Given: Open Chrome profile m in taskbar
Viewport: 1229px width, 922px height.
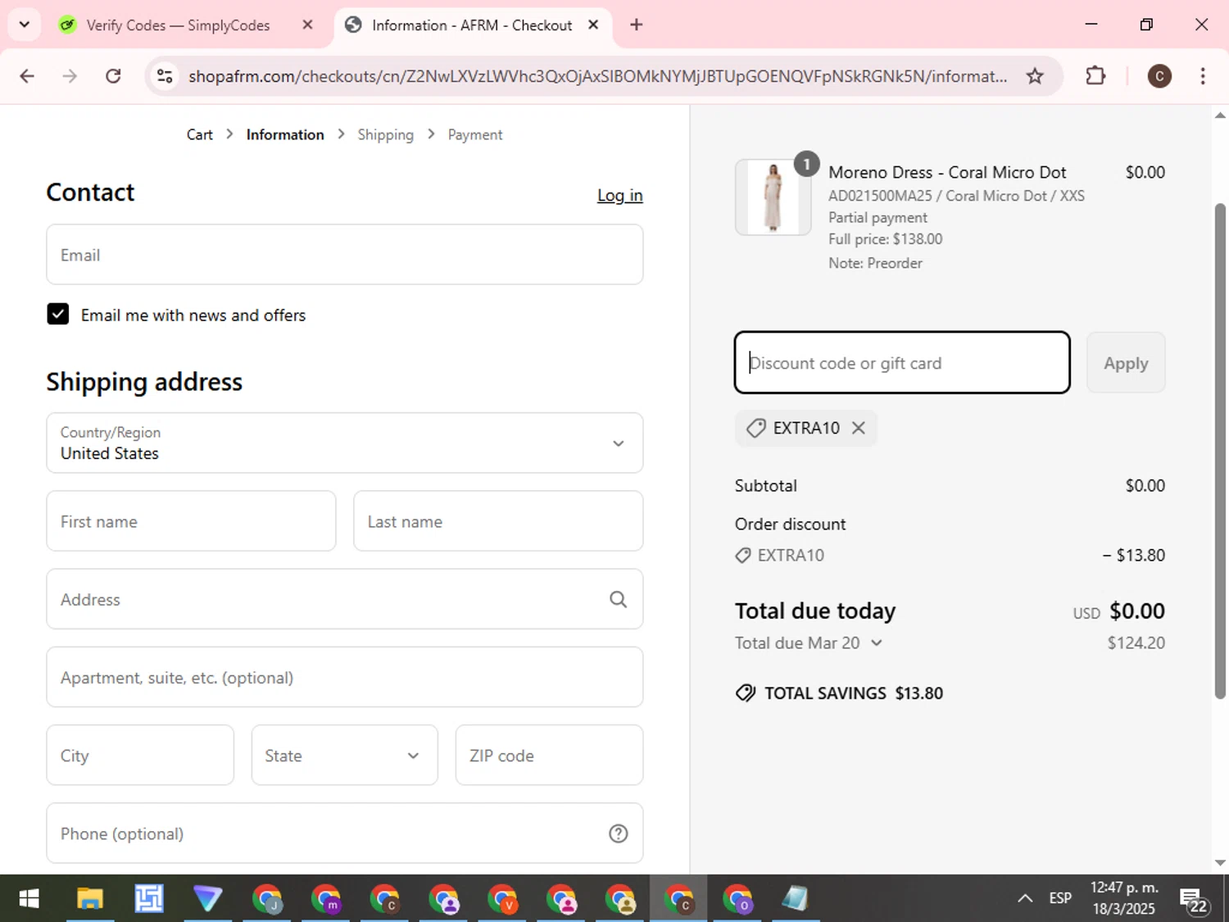Looking at the screenshot, I should 326,899.
